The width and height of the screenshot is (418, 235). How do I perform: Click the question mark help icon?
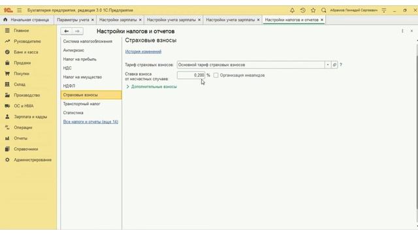click(x=341, y=65)
